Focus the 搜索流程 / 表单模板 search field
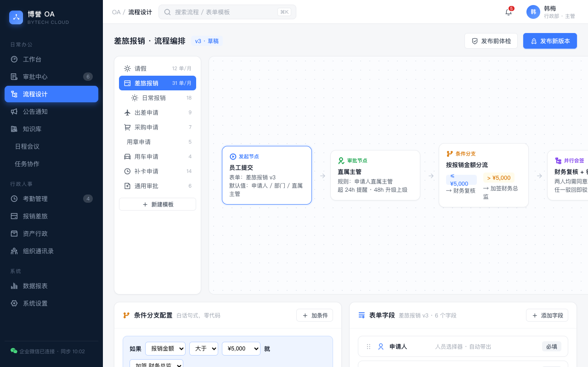The height and width of the screenshot is (367, 588). click(x=227, y=12)
